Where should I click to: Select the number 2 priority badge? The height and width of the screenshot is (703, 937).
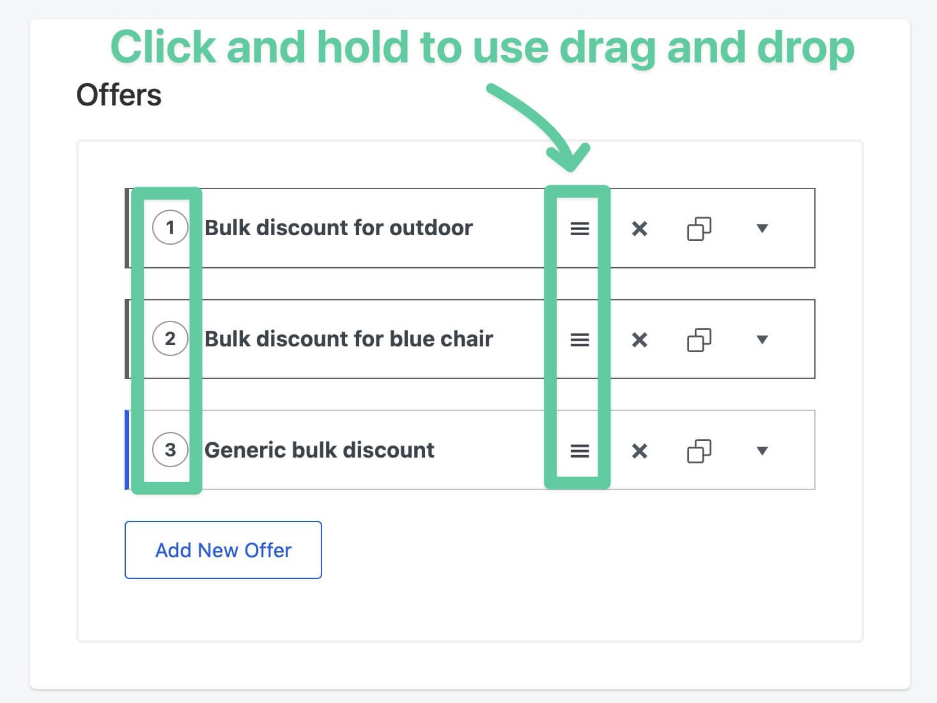click(x=170, y=339)
